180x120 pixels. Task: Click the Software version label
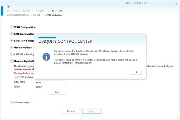(23, 102)
